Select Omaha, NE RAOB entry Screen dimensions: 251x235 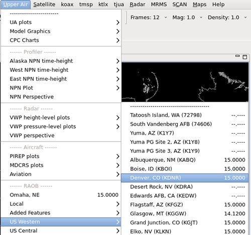[61, 195]
